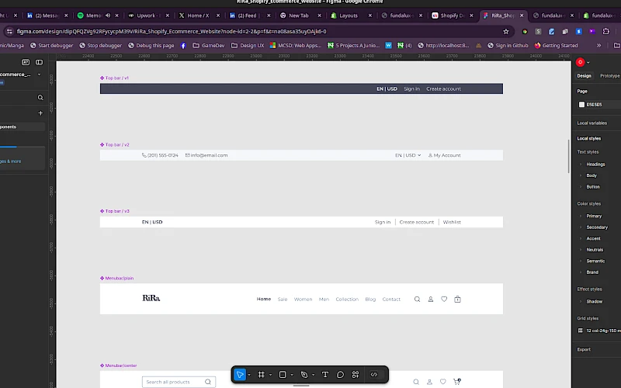Click My Account in Top bar v2

[444, 156]
